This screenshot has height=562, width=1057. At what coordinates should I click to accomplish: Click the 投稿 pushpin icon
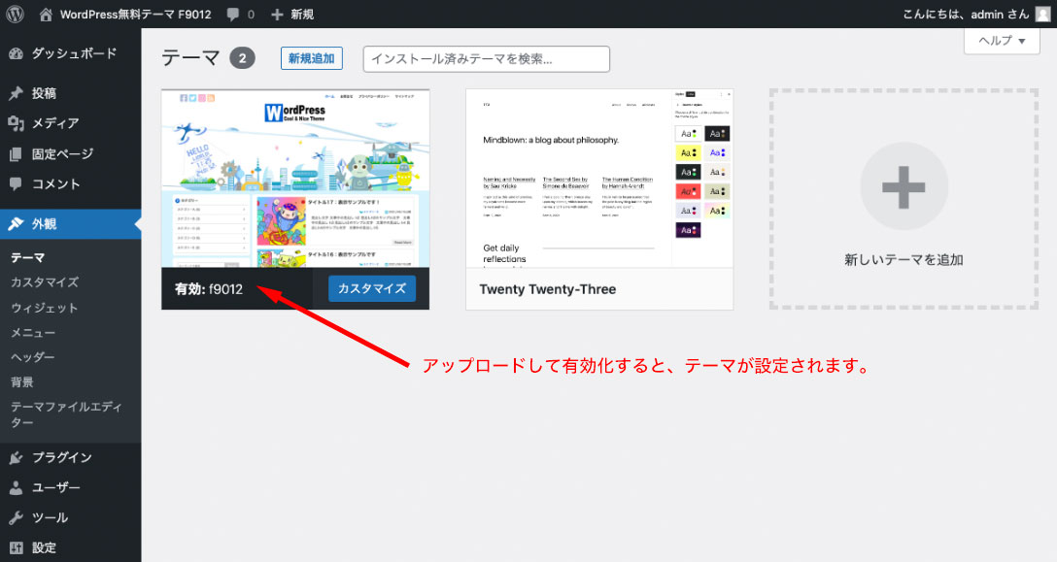coord(16,94)
